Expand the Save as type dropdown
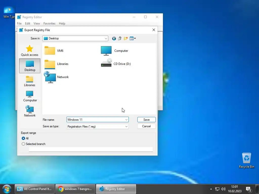The width and height of the screenshot is (259, 194). (126, 127)
